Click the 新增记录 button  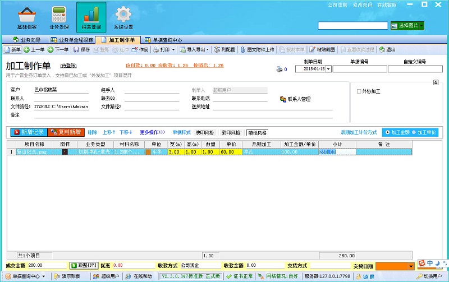pyautogui.click(x=28, y=132)
